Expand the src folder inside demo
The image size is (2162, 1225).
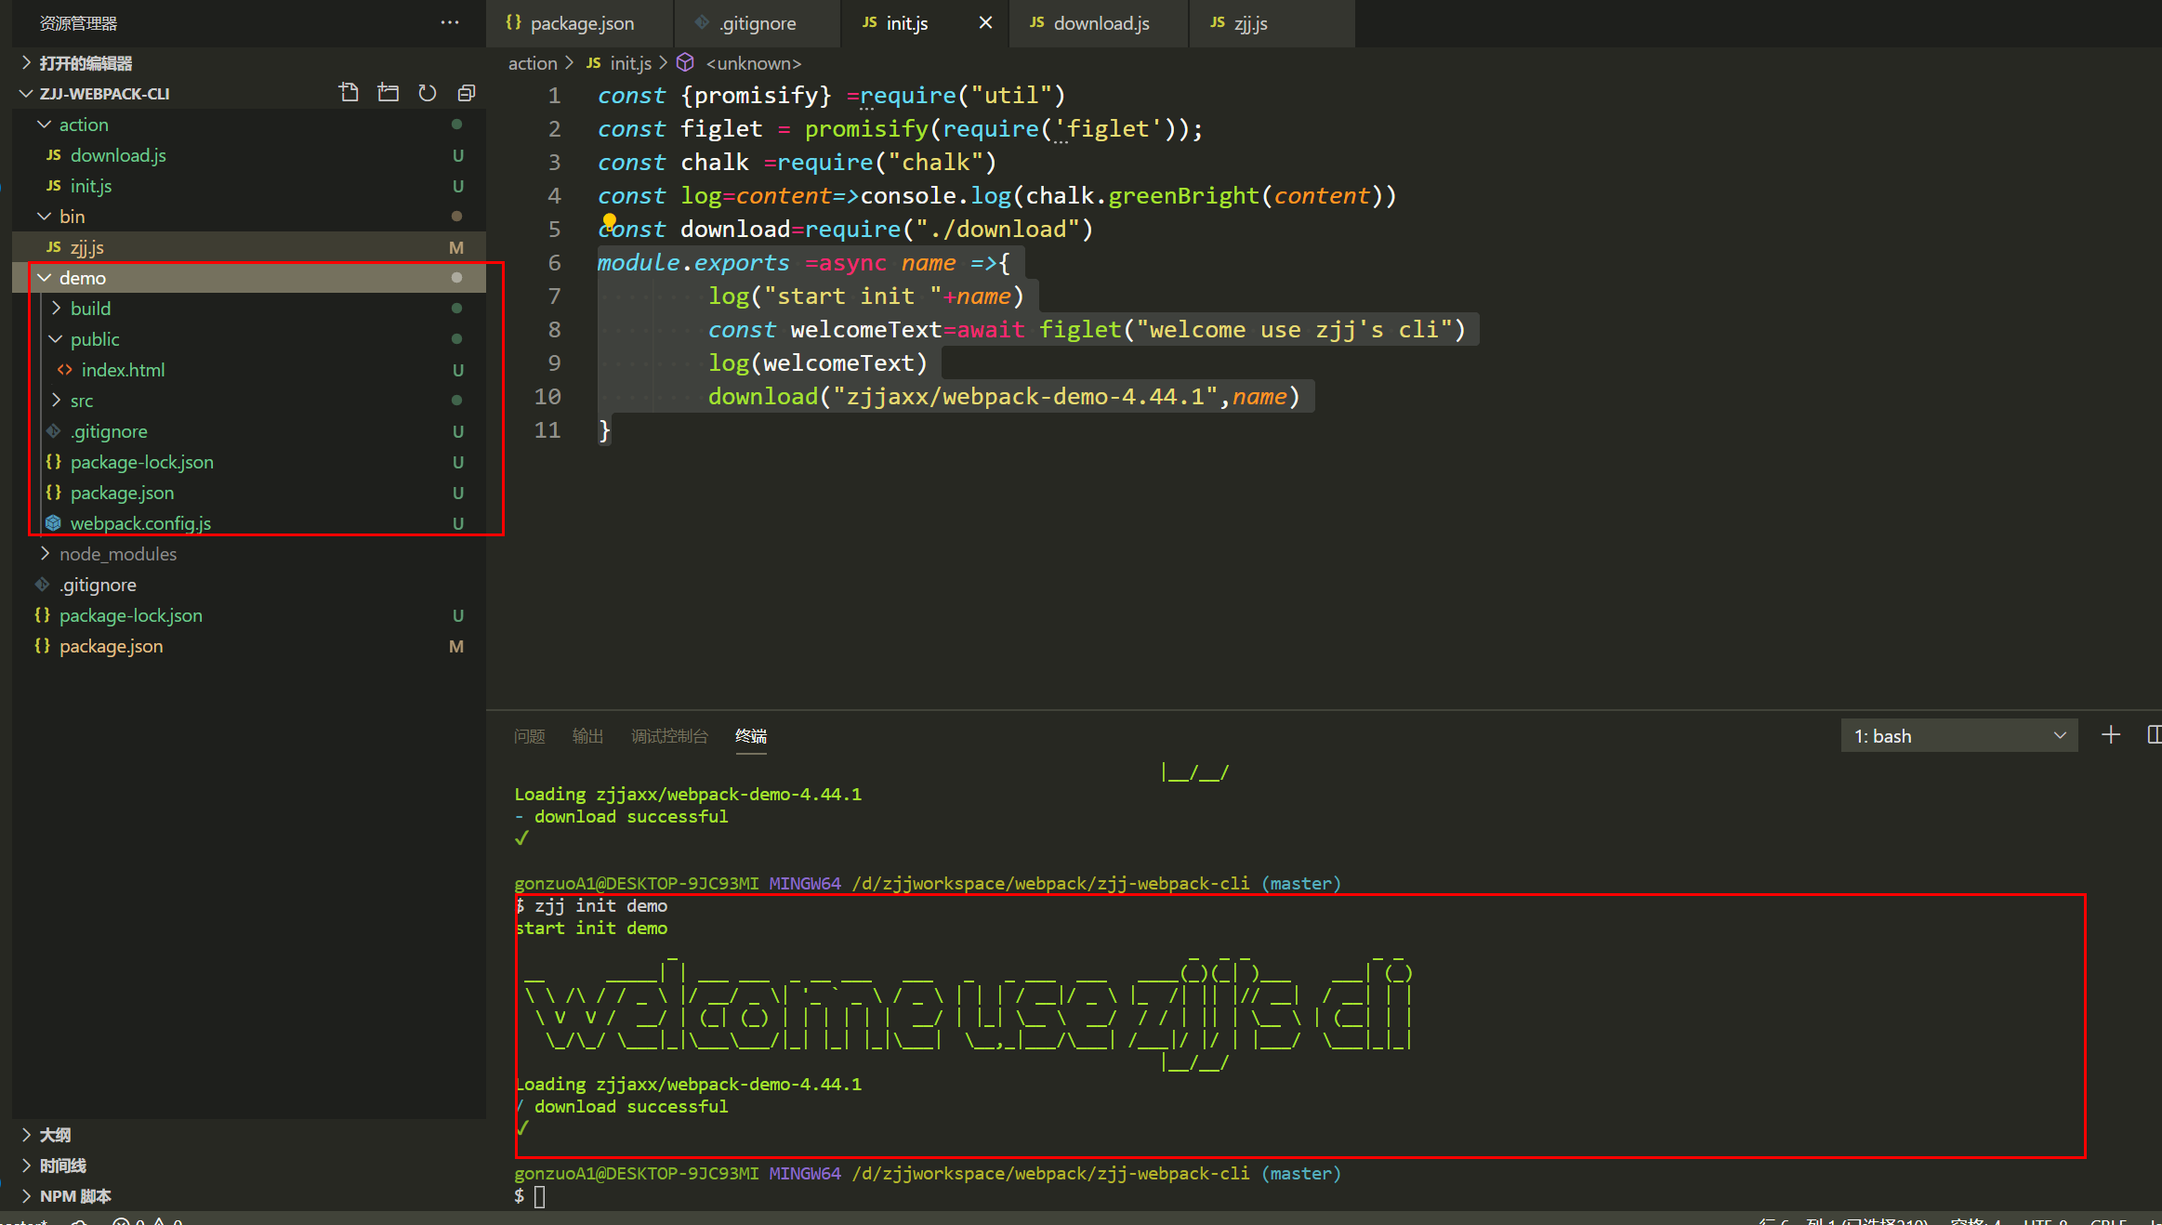(x=81, y=401)
